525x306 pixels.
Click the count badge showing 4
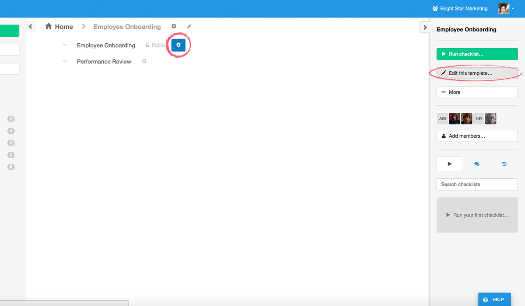point(11,131)
